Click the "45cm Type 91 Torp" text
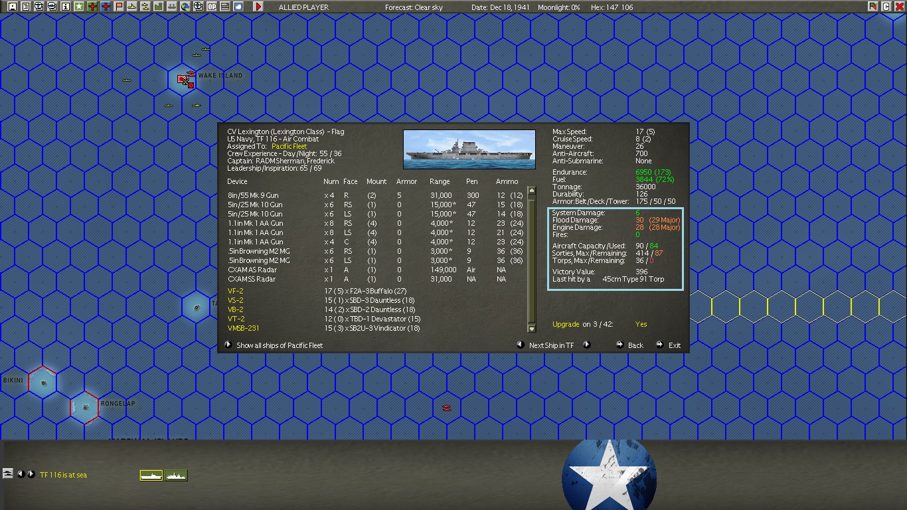The image size is (907, 510). point(633,279)
